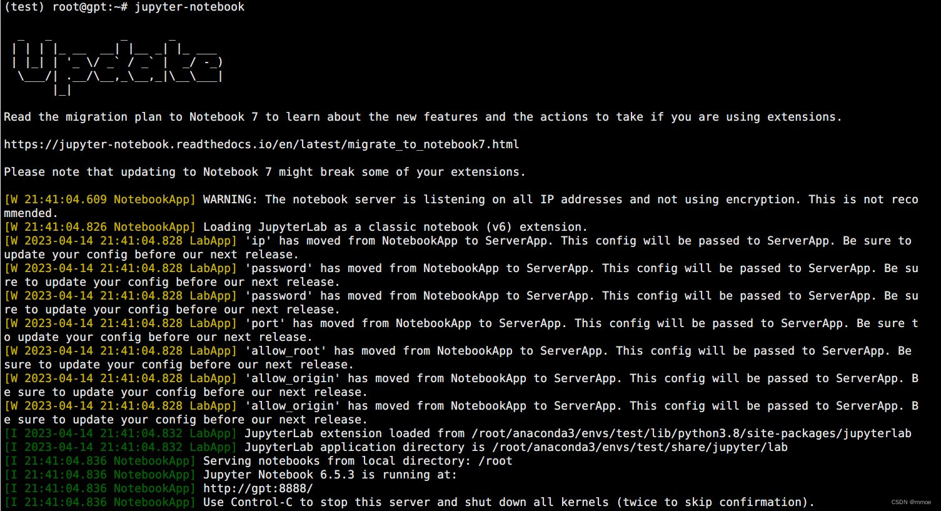Click the '[I 2023-04-14 21:41:04.832 LabApp]' extension-loaded tag
This screenshot has height=511, width=941.
[x=121, y=433]
